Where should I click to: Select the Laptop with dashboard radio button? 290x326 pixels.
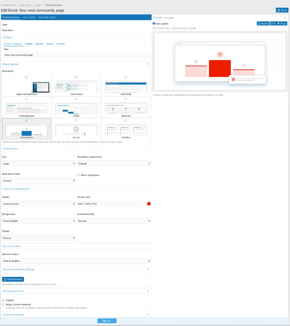[x=26, y=77]
